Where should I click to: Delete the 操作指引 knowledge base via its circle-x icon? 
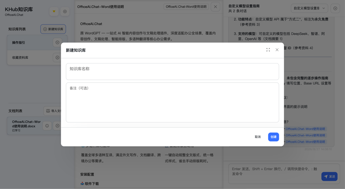(57, 43)
